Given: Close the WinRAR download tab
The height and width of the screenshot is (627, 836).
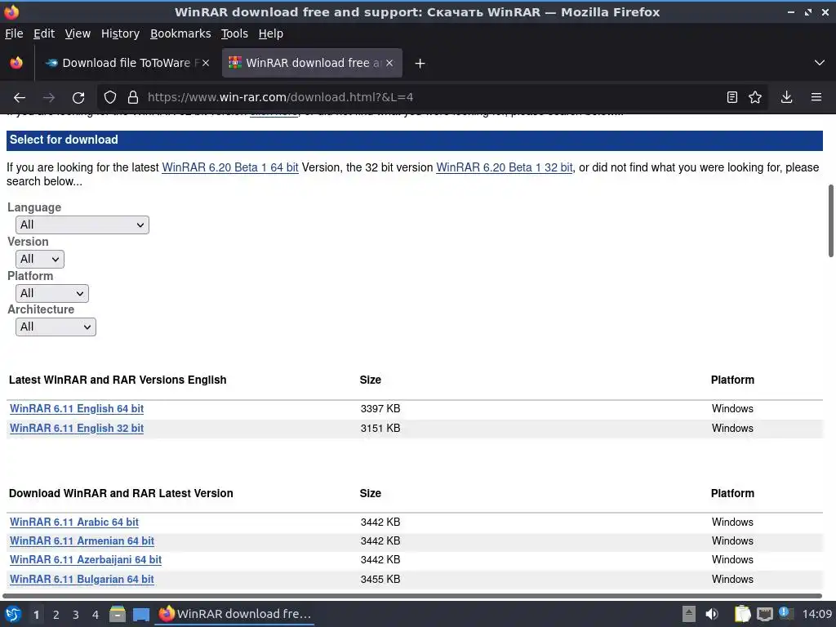Looking at the screenshot, I should point(389,63).
